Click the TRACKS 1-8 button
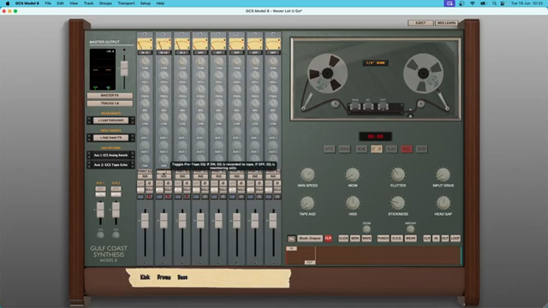The height and width of the screenshot is (308, 548). 110,104
